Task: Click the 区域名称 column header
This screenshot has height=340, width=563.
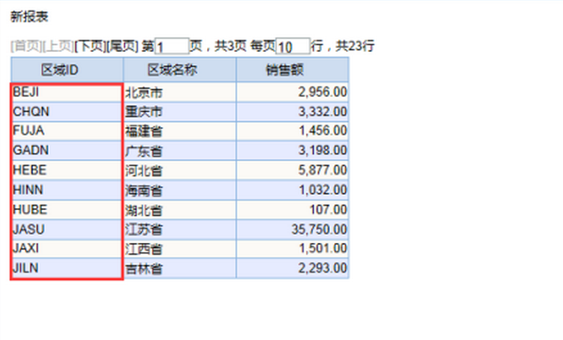Action: [180, 69]
